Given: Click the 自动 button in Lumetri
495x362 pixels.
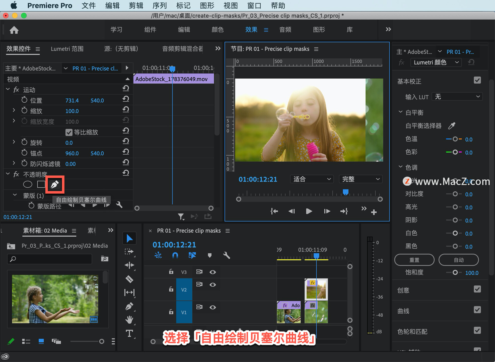Looking at the screenshot, I should [x=459, y=260].
